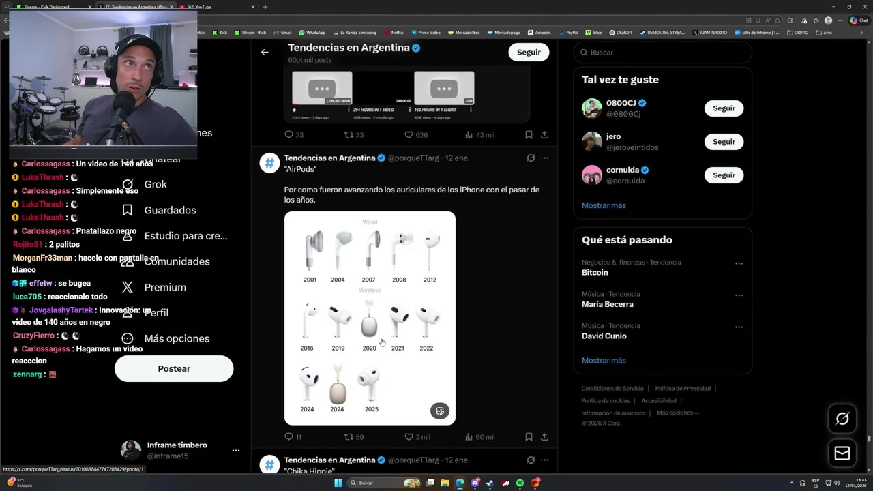The width and height of the screenshot is (873, 491).
Task: Follow cornulda
Action: point(724,175)
